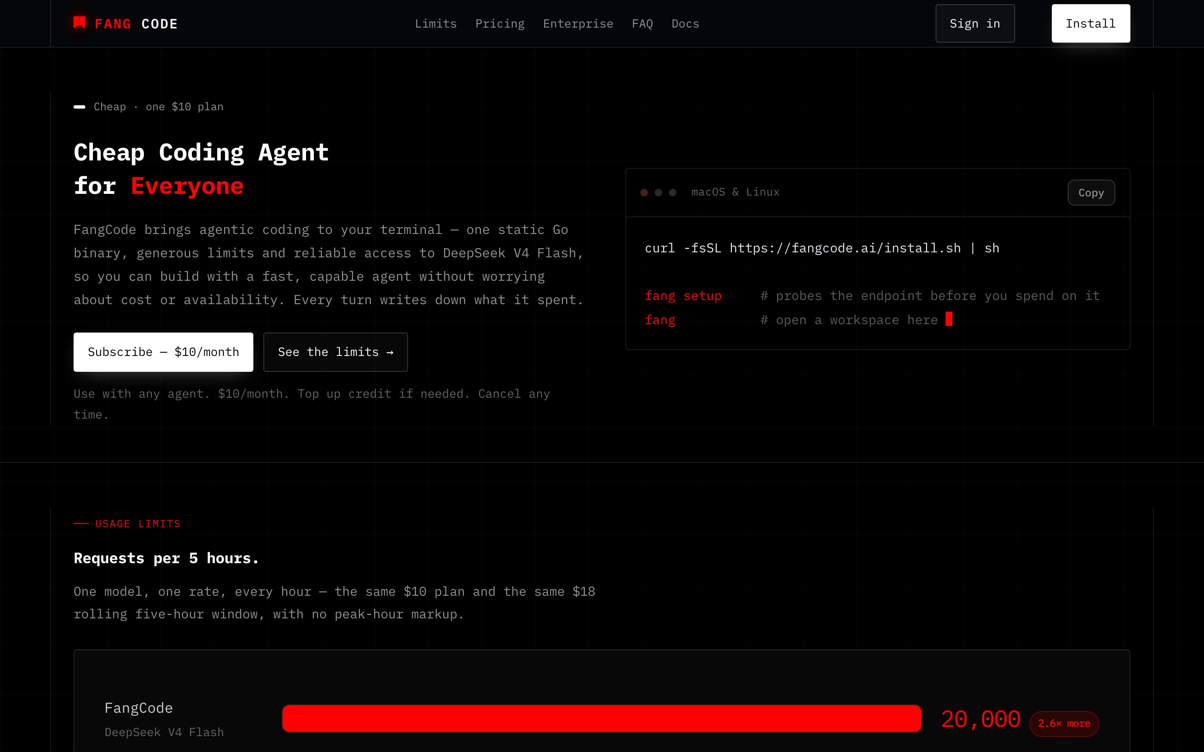Click the Sign in button
1204x752 pixels.
coord(974,23)
